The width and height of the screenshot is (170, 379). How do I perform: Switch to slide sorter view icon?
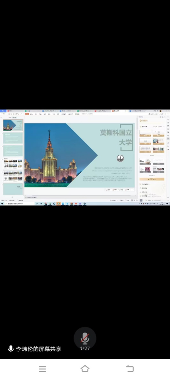tap(135, 200)
